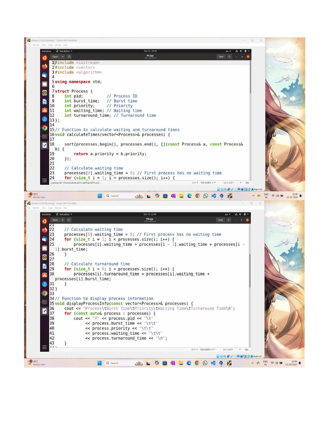Show Applications grid in bottom dock
Viewport: 328px width, 437px height.
click(x=44, y=347)
